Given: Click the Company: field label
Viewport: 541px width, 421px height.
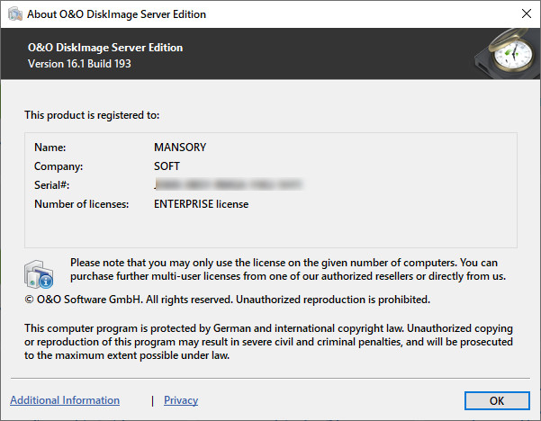Looking at the screenshot, I should tap(59, 166).
